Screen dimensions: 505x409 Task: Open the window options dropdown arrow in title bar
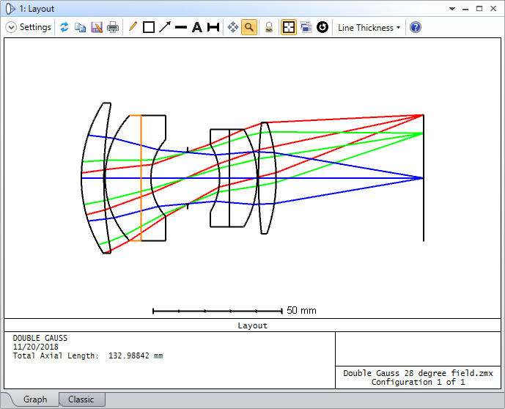coord(452,9)
